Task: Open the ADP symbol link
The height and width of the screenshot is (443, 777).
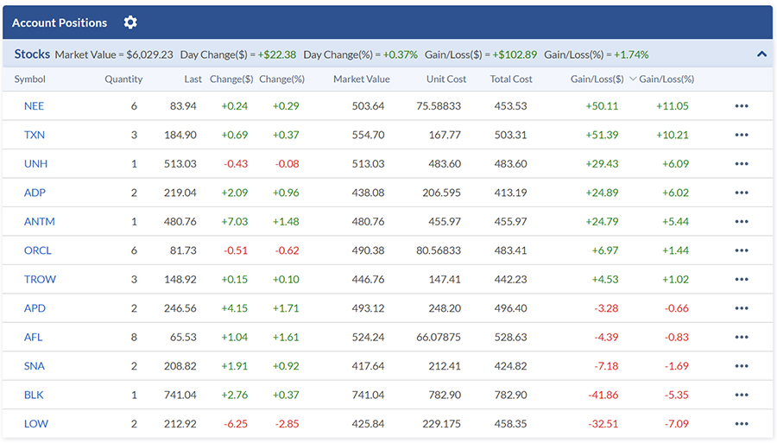Action: point(35,193)
